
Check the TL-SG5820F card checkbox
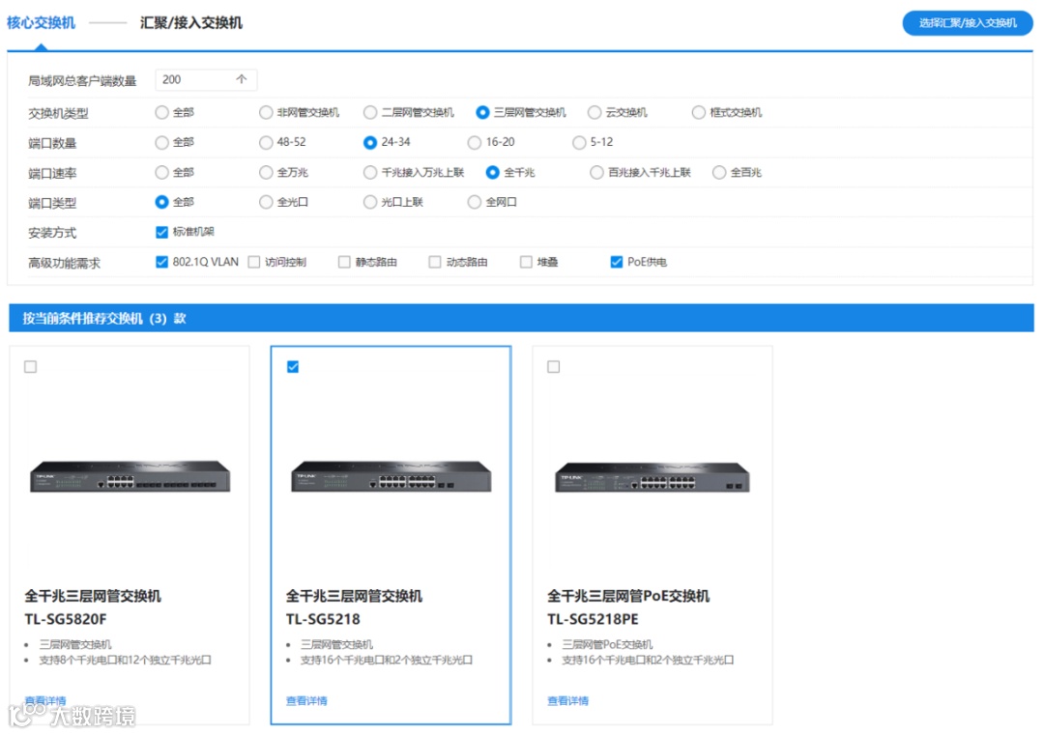point(31,367)
